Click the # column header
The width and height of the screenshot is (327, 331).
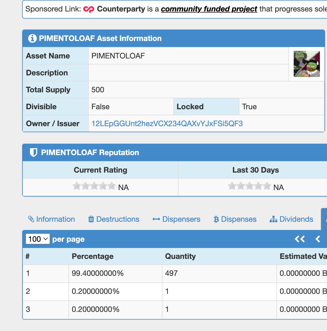pos(28,256)
